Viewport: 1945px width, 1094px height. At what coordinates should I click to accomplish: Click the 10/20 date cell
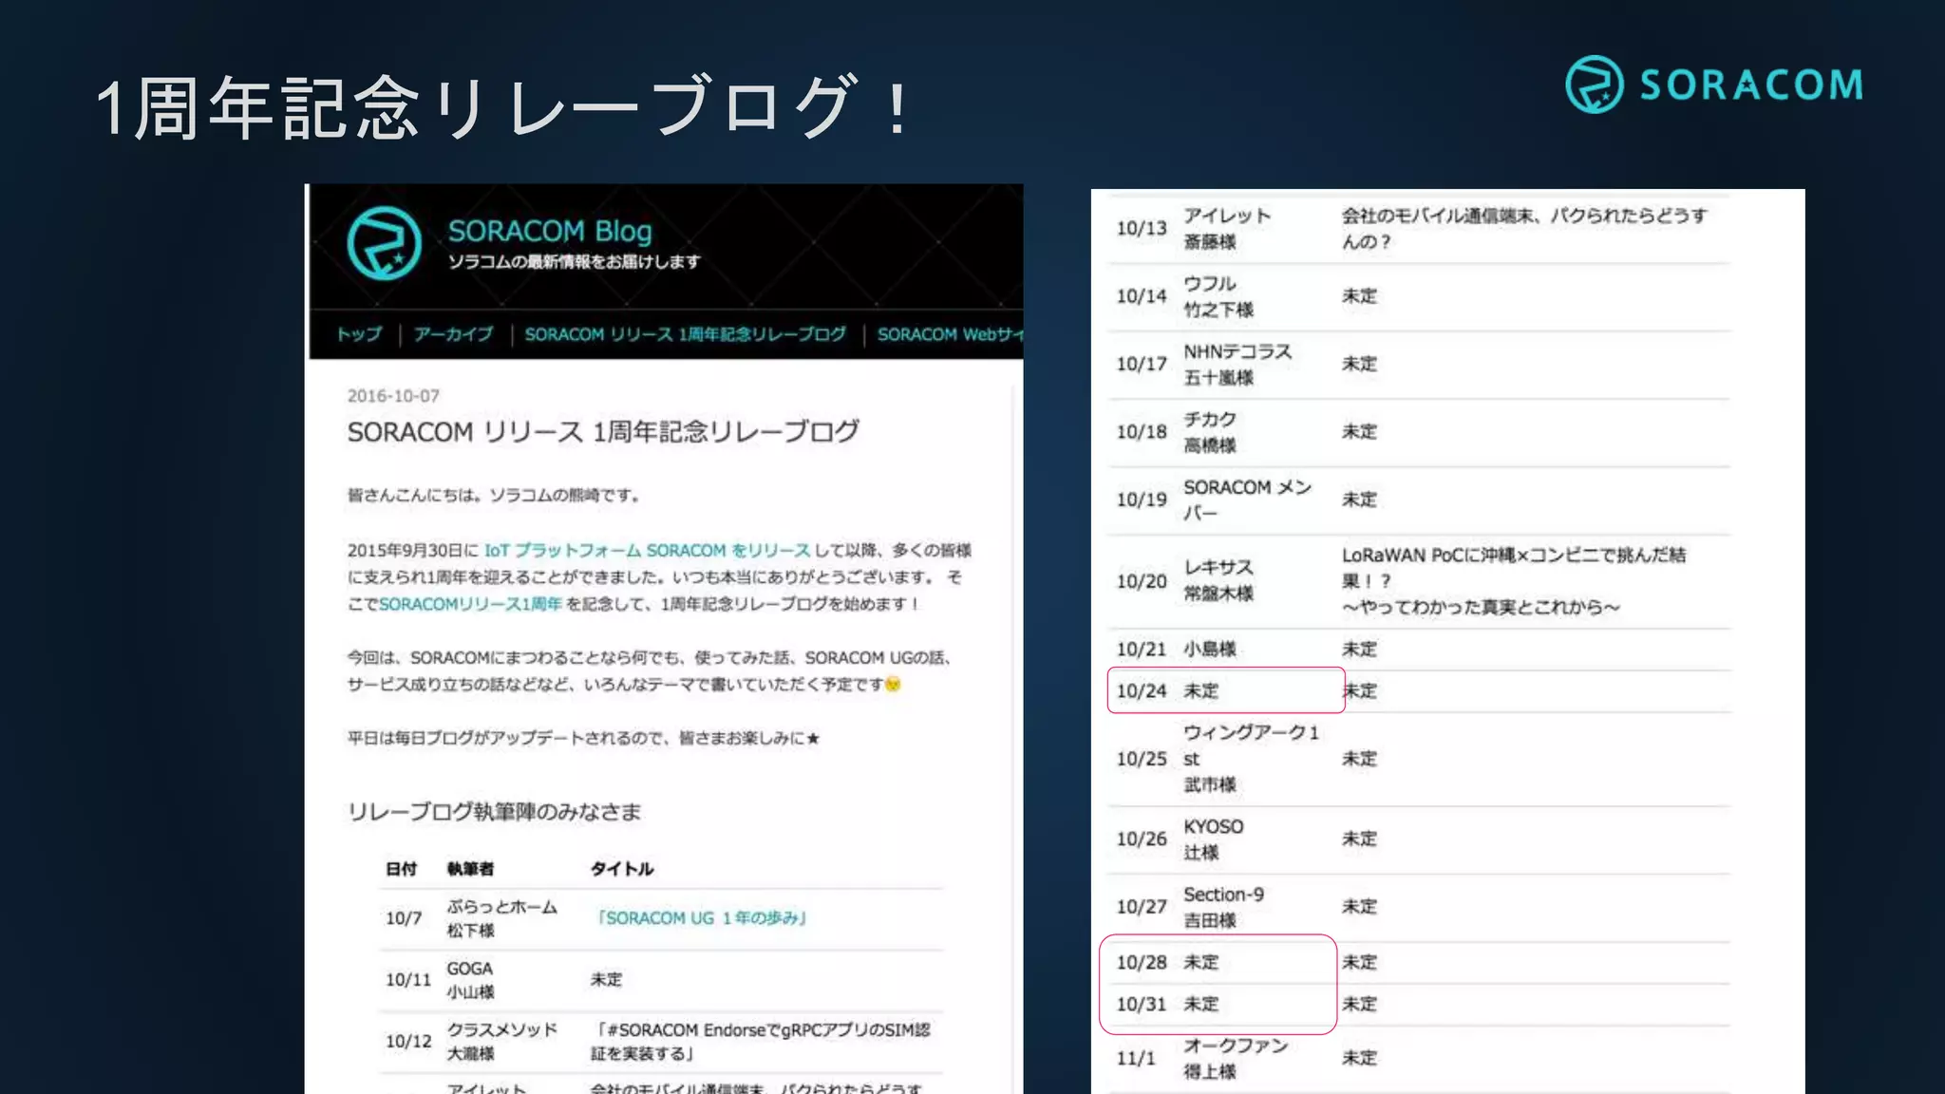pos(1142,581)
